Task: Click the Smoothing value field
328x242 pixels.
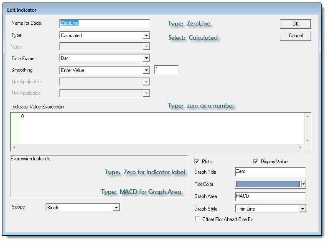Action: pyautogui.click(x=166, y=70)
